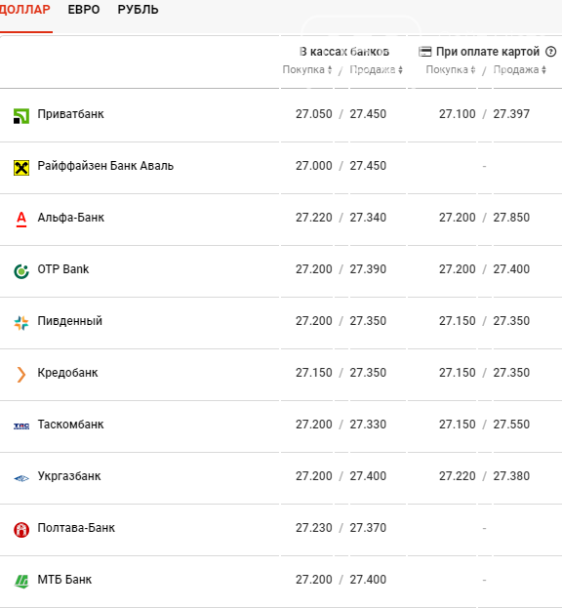Viewport: 562px width, 608px height.
Task: Click the card icon beside При оплате картой
Action: (x=424, y=52)
